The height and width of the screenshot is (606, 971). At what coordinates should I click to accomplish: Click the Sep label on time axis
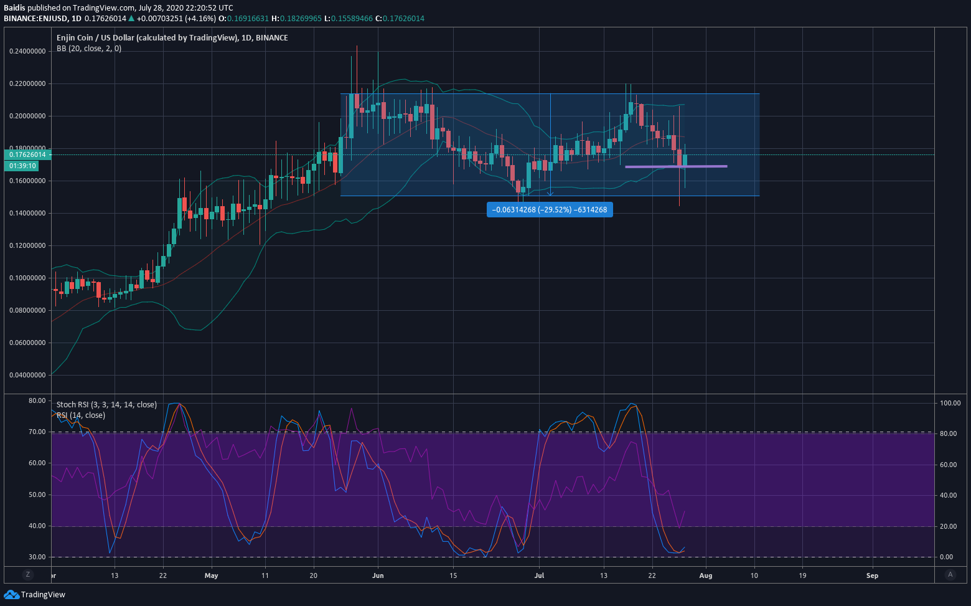[x=873, y=575]
